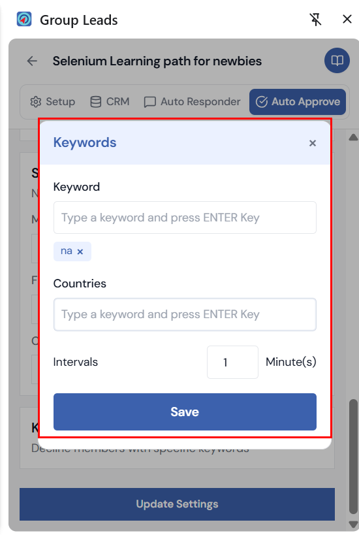
Task: Click the Intervals minutes field
Action: (x=232, y=363)
